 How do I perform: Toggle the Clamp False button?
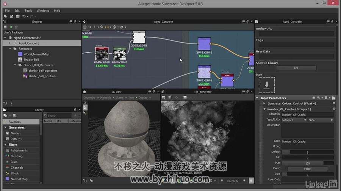308,169
